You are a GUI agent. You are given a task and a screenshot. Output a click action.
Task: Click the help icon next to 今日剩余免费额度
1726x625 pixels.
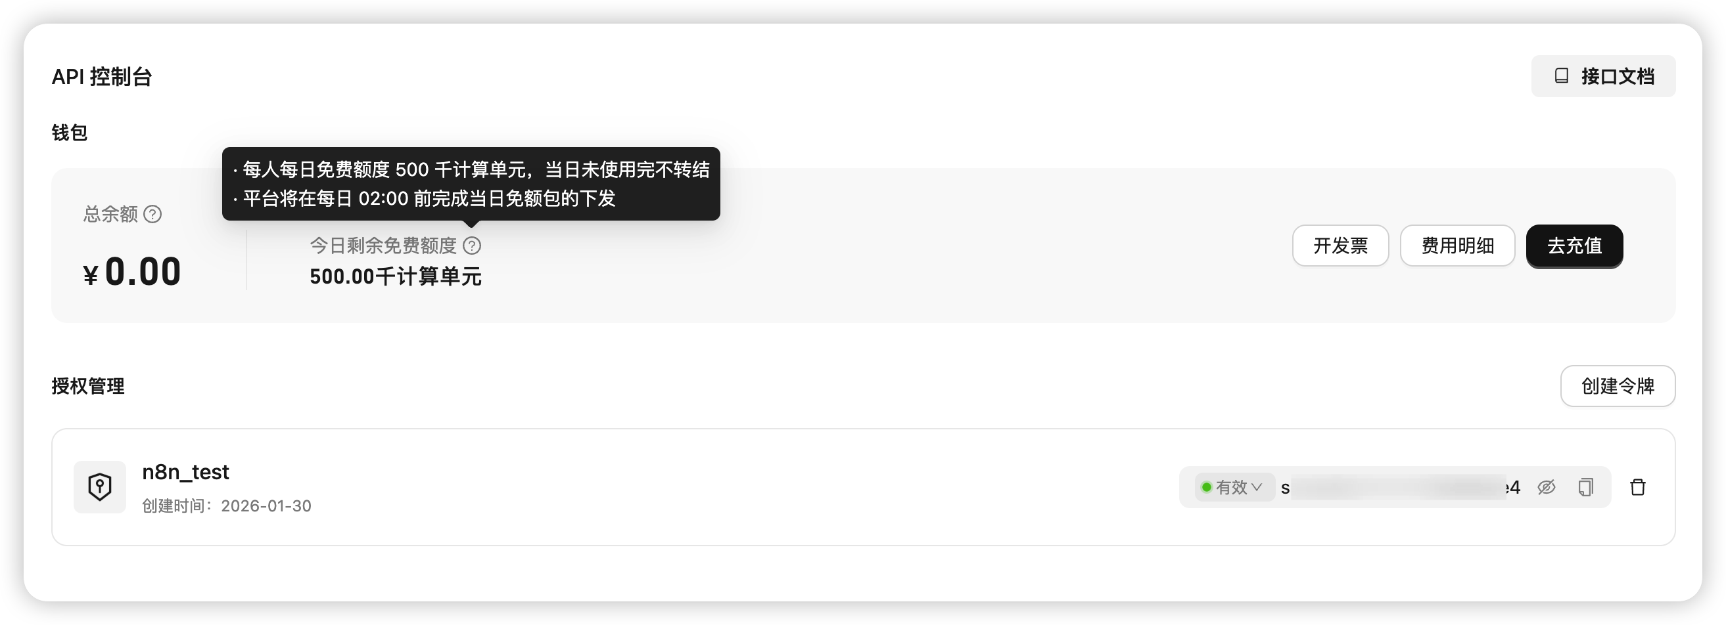coord(472,246)
